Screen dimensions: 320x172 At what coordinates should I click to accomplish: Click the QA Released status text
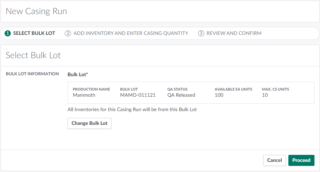181,95
